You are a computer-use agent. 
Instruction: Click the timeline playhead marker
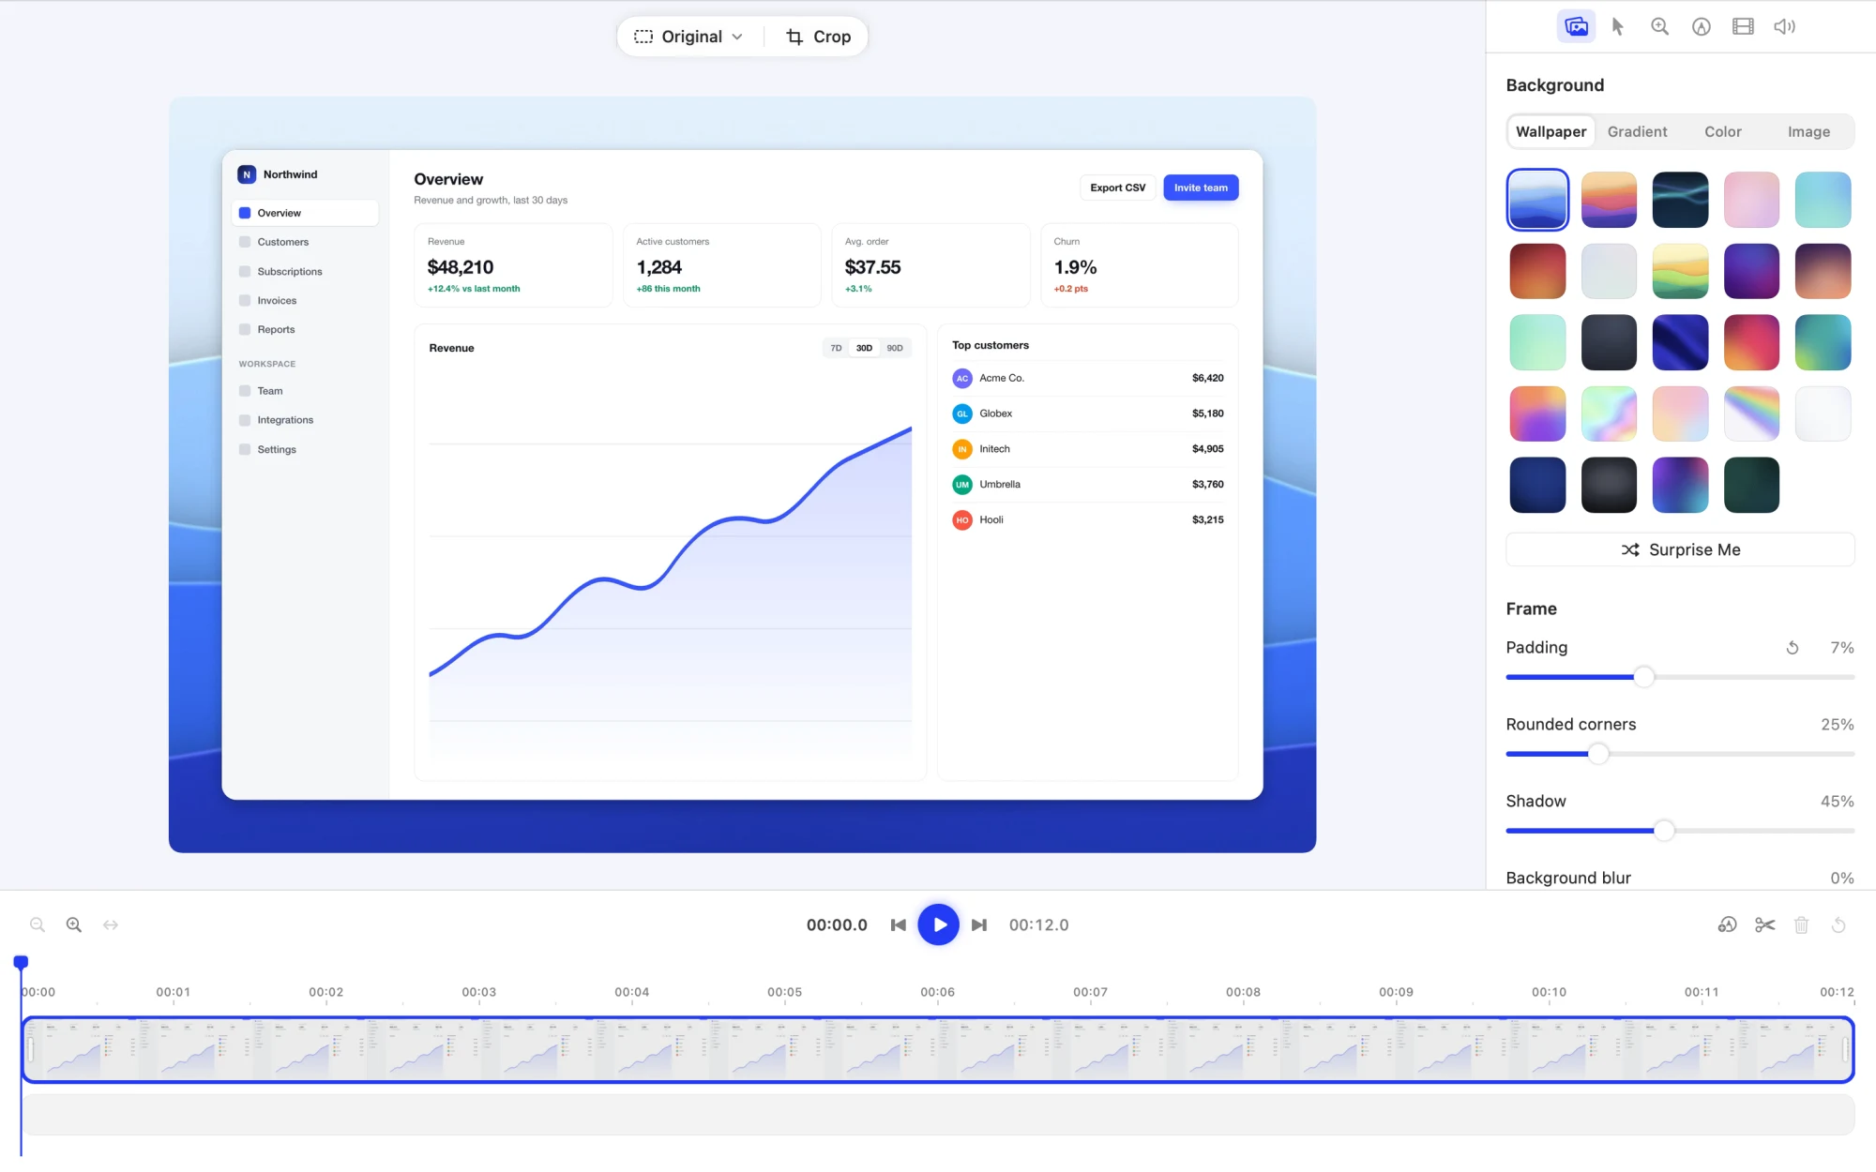point(21,962)
